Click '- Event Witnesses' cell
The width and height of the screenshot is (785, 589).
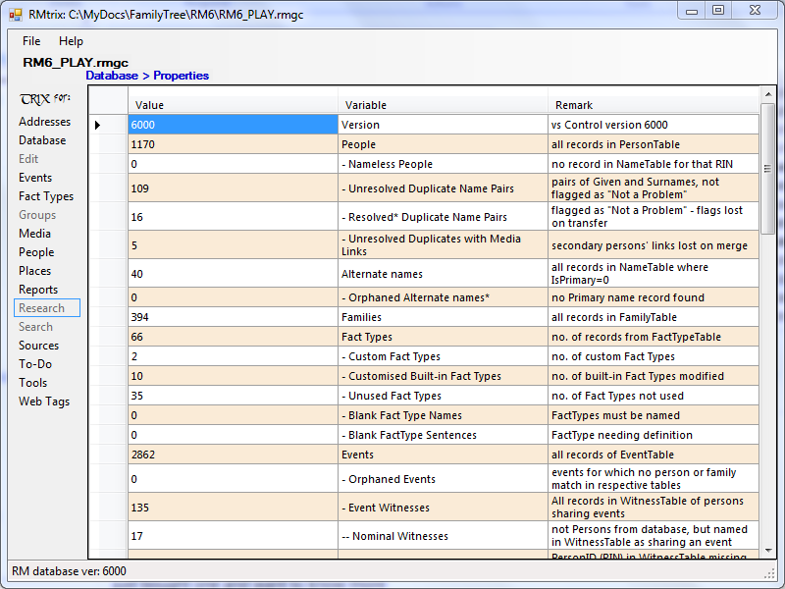(444, 508)
